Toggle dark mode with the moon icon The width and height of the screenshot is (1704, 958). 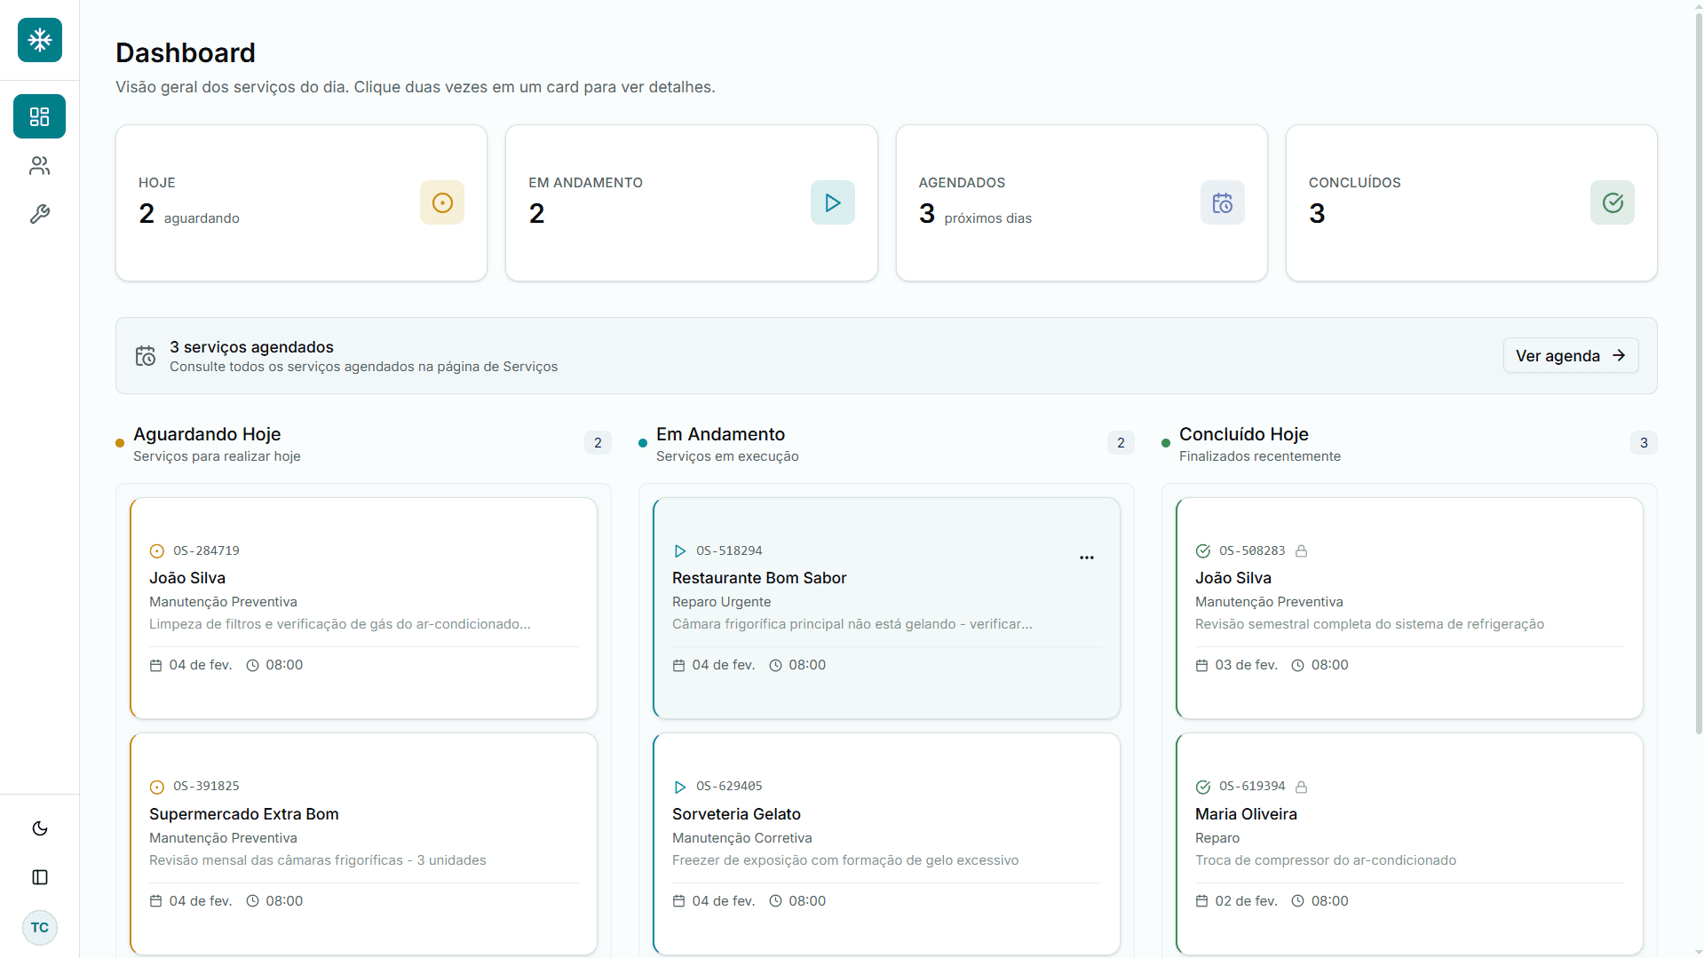40,828
